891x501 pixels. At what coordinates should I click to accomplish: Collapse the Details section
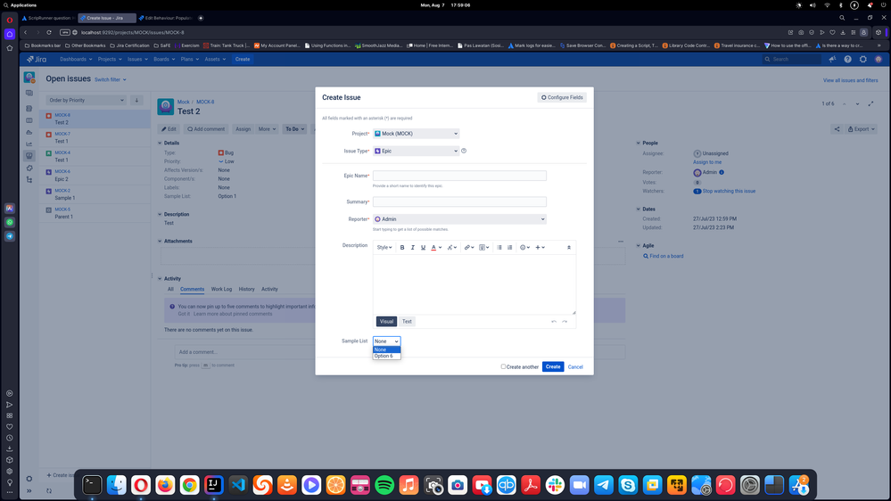(160, 144)
